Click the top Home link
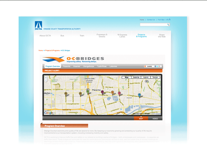The image size is (207, 152). [142, 20]
